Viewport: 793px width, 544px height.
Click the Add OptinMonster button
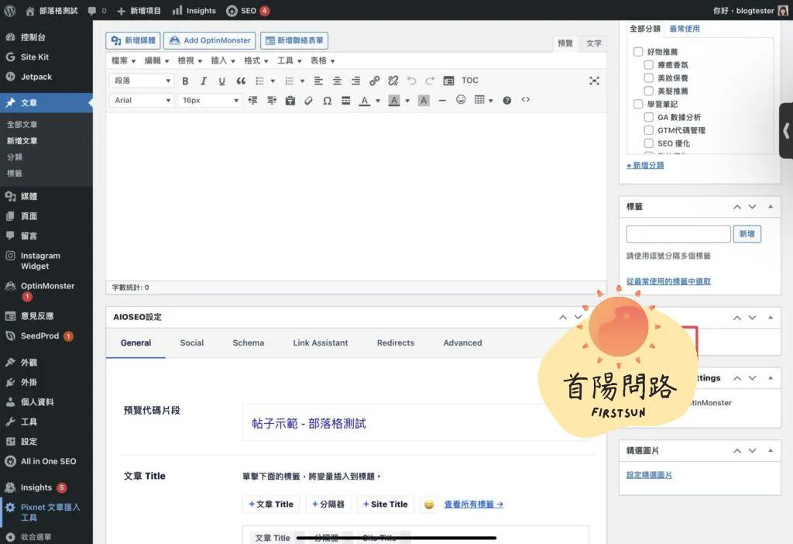pyautogui.click(x=209, y=40)
